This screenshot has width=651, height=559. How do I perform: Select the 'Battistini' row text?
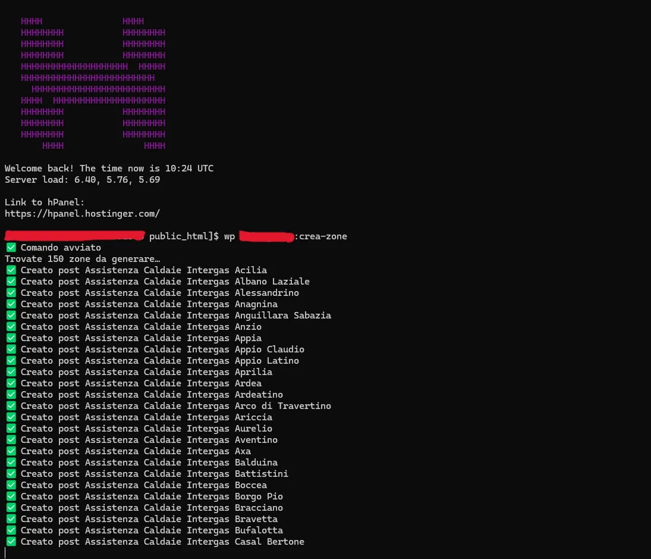(x=155, y=474)
